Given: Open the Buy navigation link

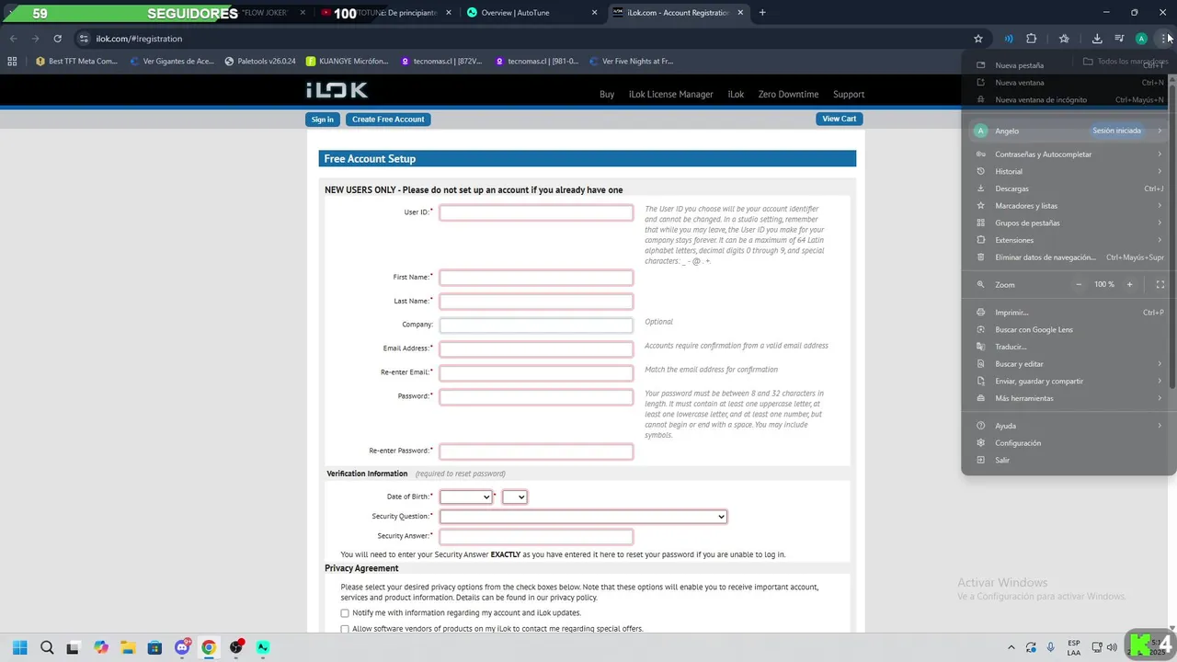Looking at the screenshot, I should [607, 95].
